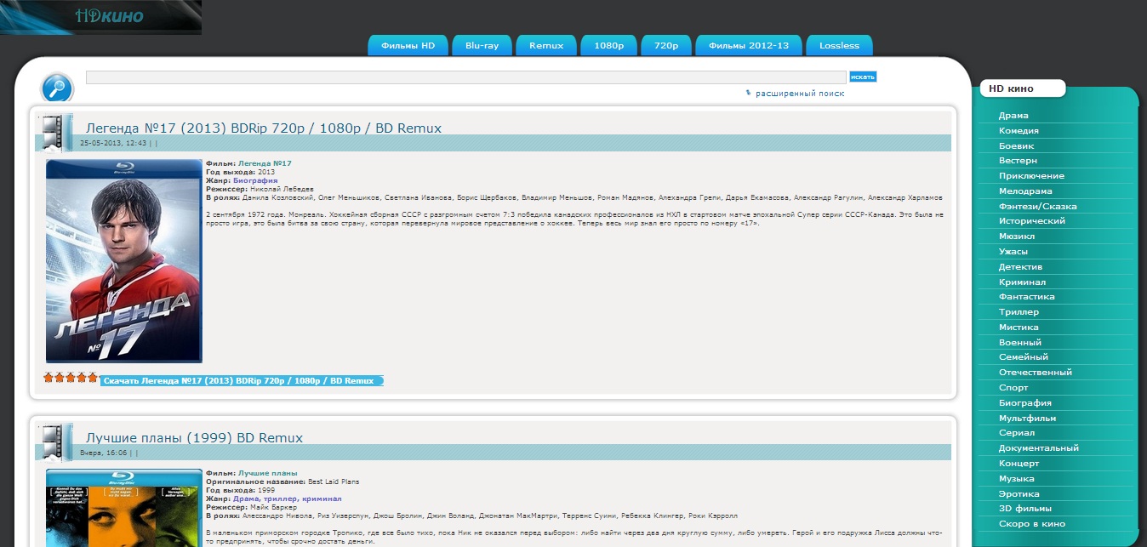Click the Скачать Легенда №17 download button
Viewport: 1147px width, 547px height.
[x=242, y=381]
